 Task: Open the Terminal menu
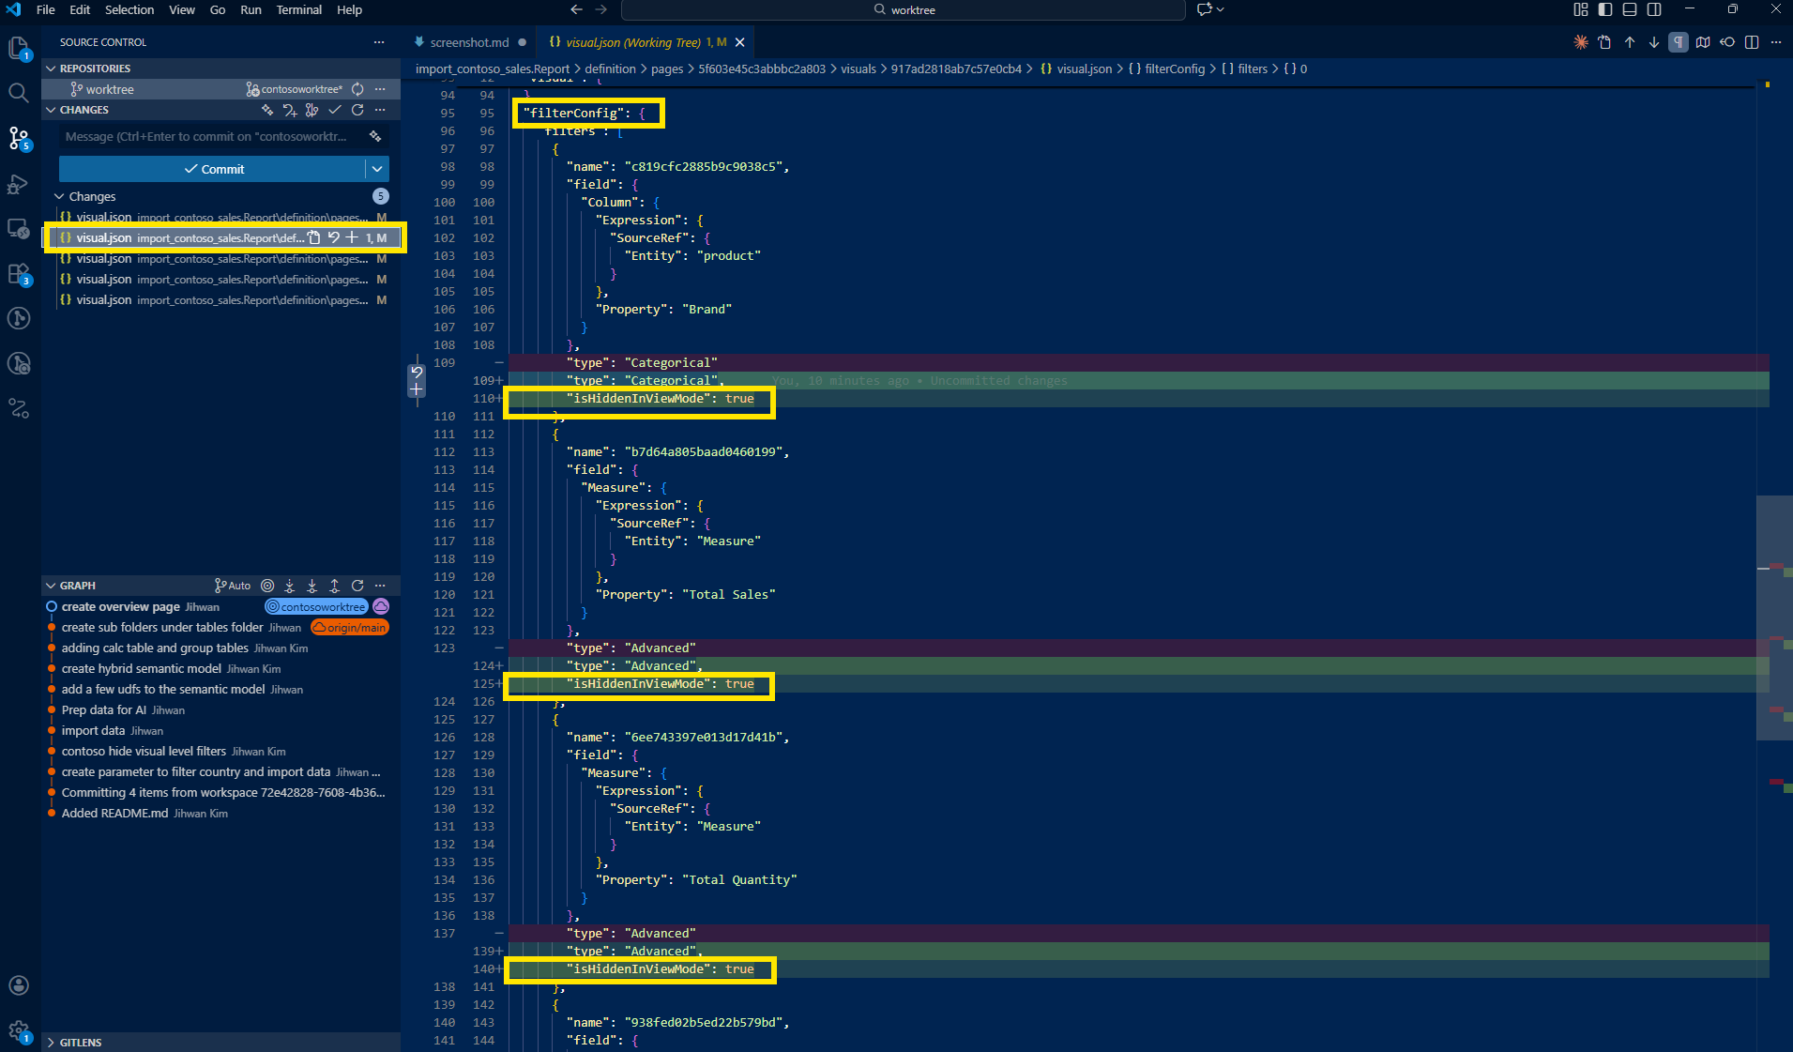tap(299, 9)
